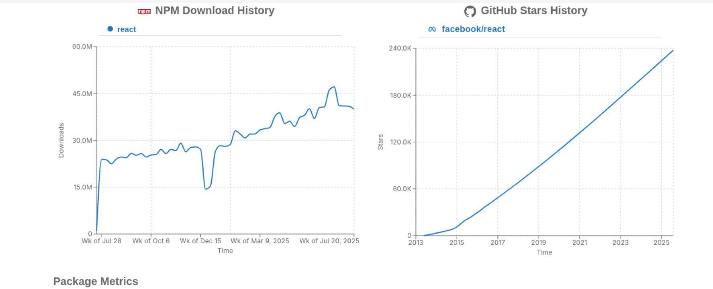The image size is (713, 289).
Task: Click the vertical Downloads axis title
Action: click(61, 140)
